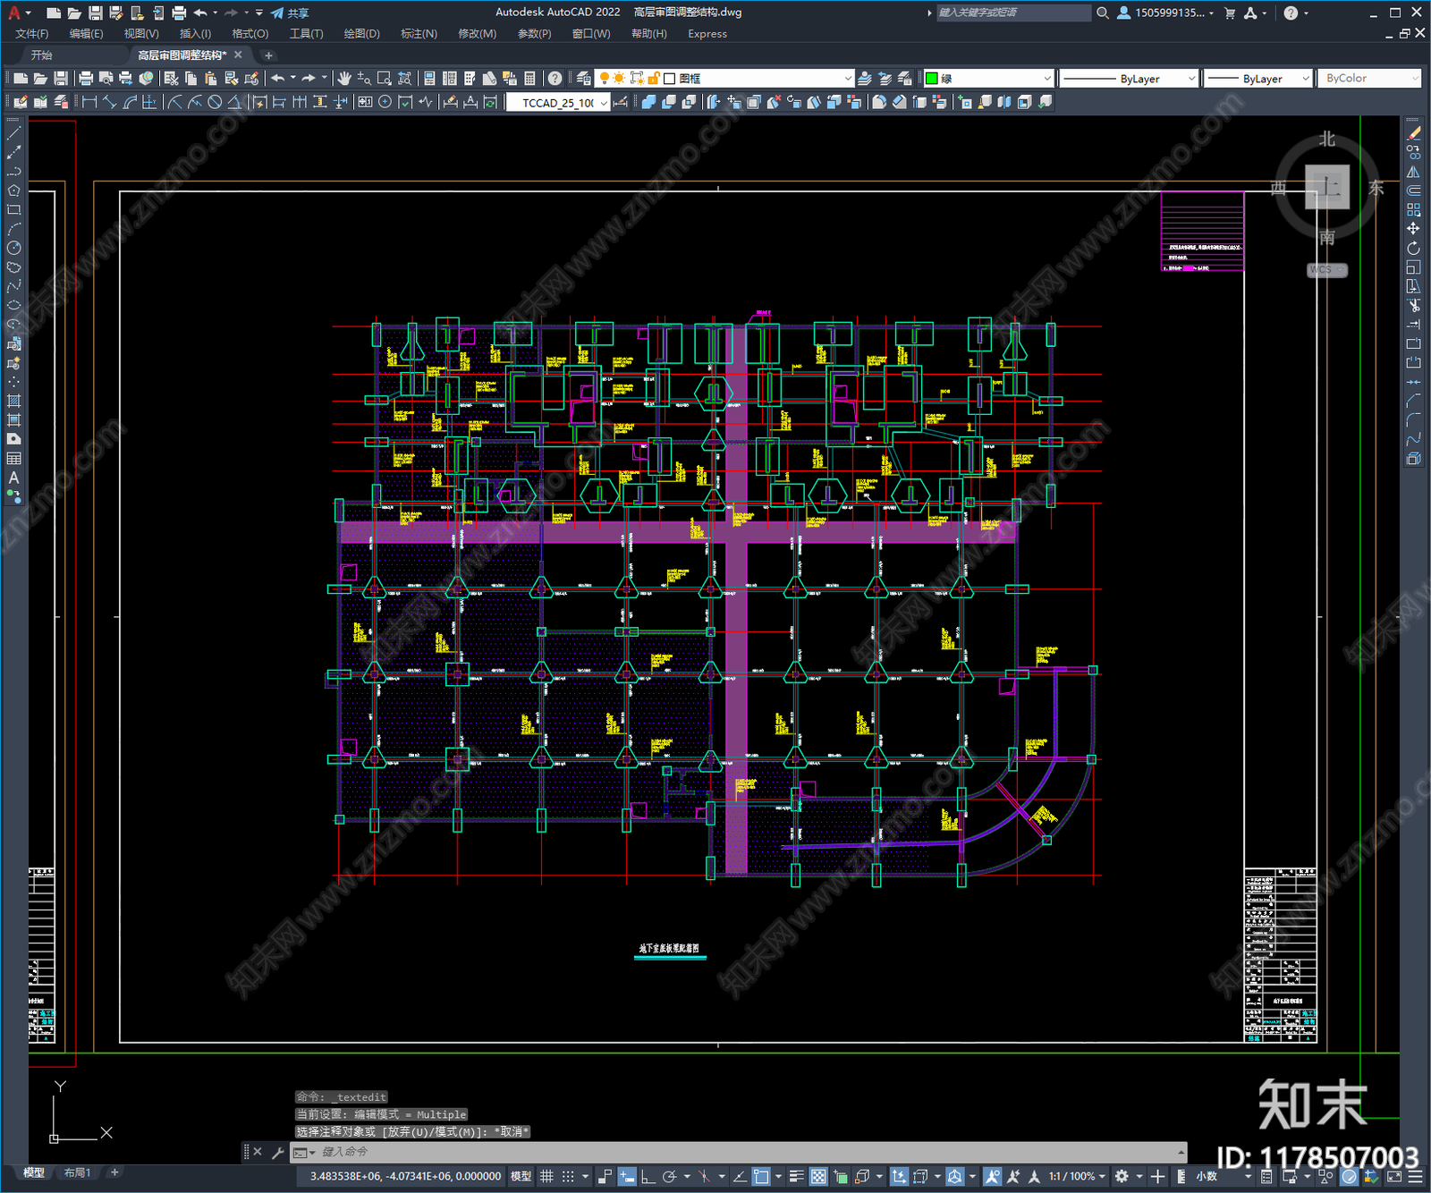Toggle Snap mode in status bar
Viewport: 1431px width, 1193px height.
click(567, 1176)
